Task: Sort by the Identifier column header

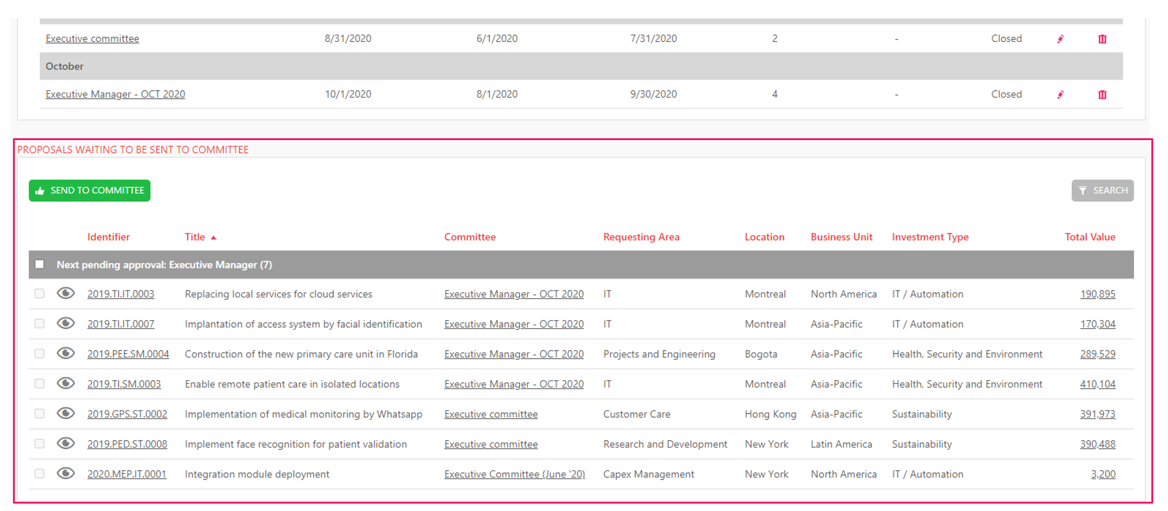Action: coord(109,237)
